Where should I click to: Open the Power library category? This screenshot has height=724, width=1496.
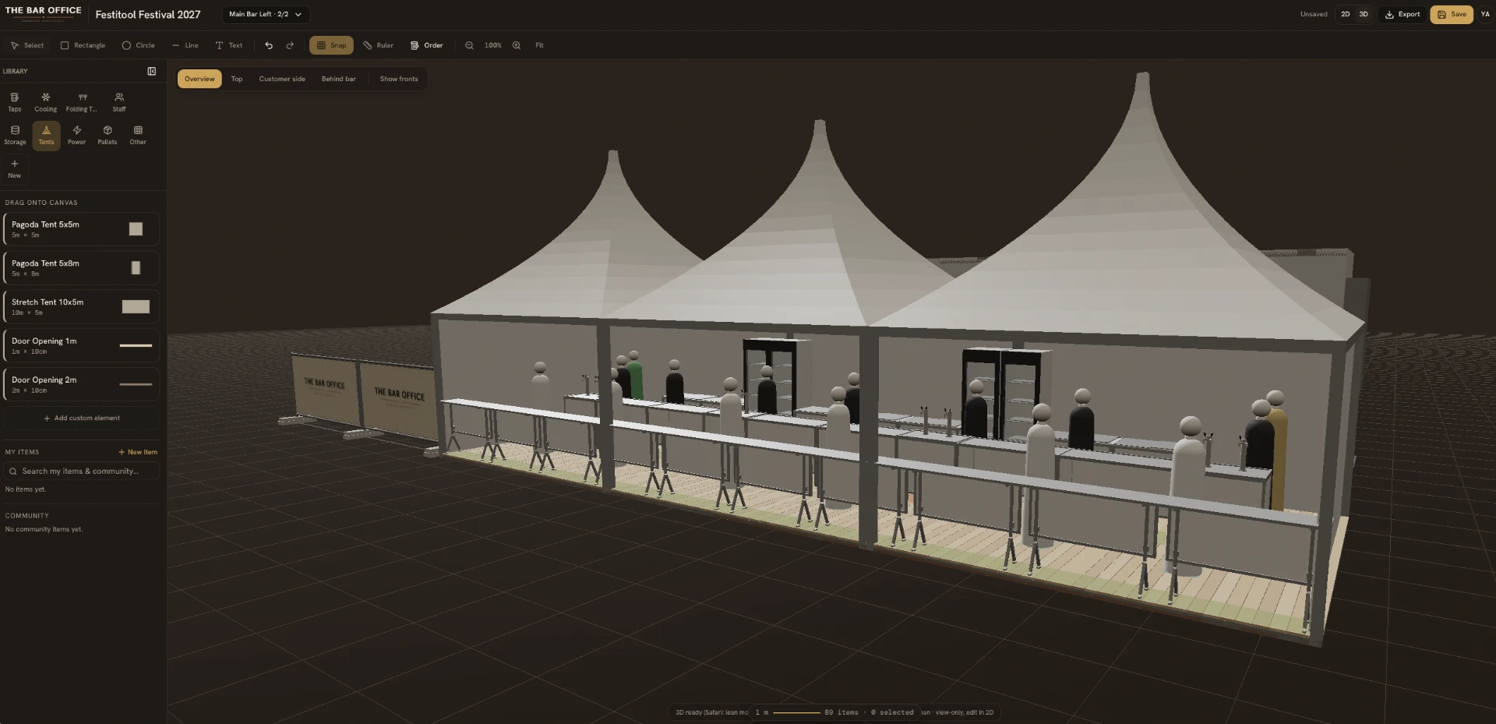76,136
